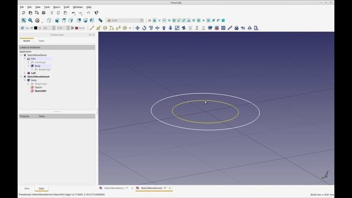
Task: Select the Draft Polygon tool
Action: 125,28
